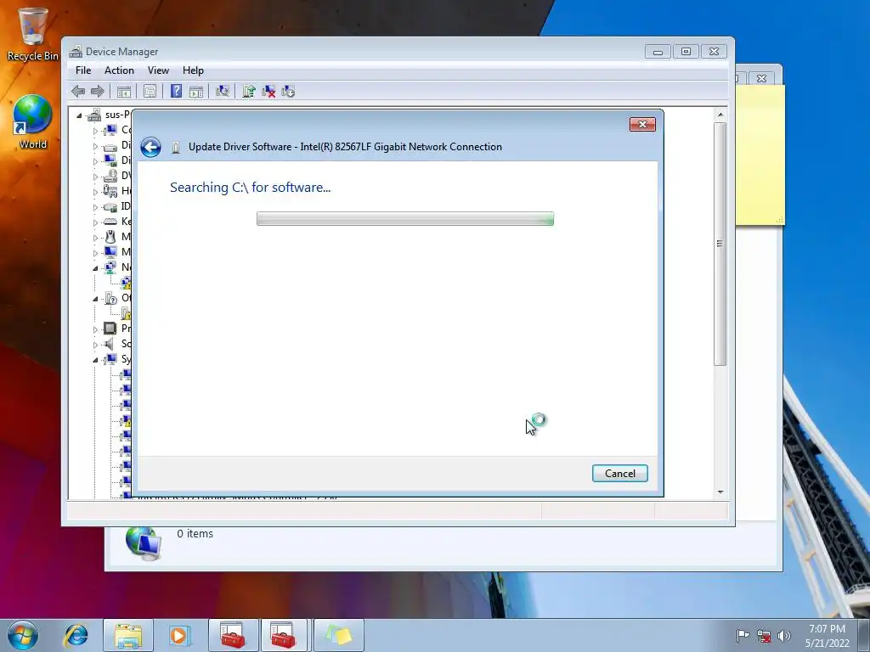Select unknown device under Other devices
870x652 pixels.
click(x=126, y=313)
